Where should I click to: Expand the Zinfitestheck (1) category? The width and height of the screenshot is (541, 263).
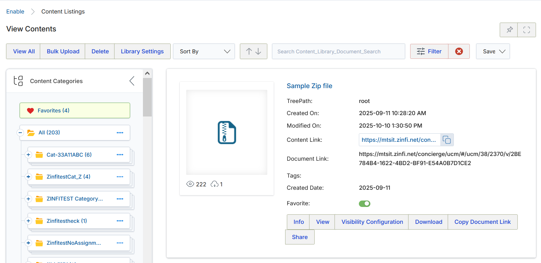pyautogui.click(x=28, y=221)
